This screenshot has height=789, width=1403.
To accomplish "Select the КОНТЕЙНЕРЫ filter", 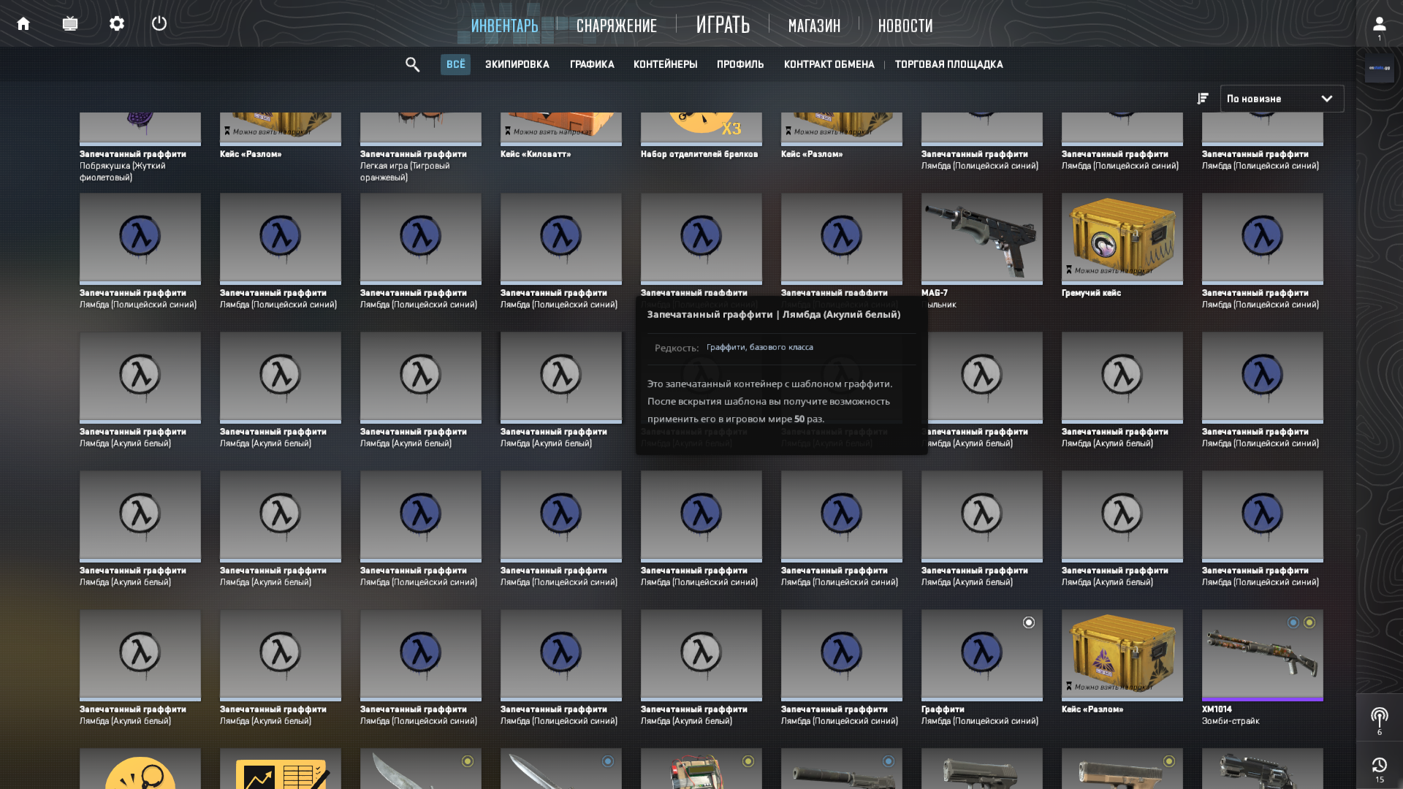I will point(665,64).
